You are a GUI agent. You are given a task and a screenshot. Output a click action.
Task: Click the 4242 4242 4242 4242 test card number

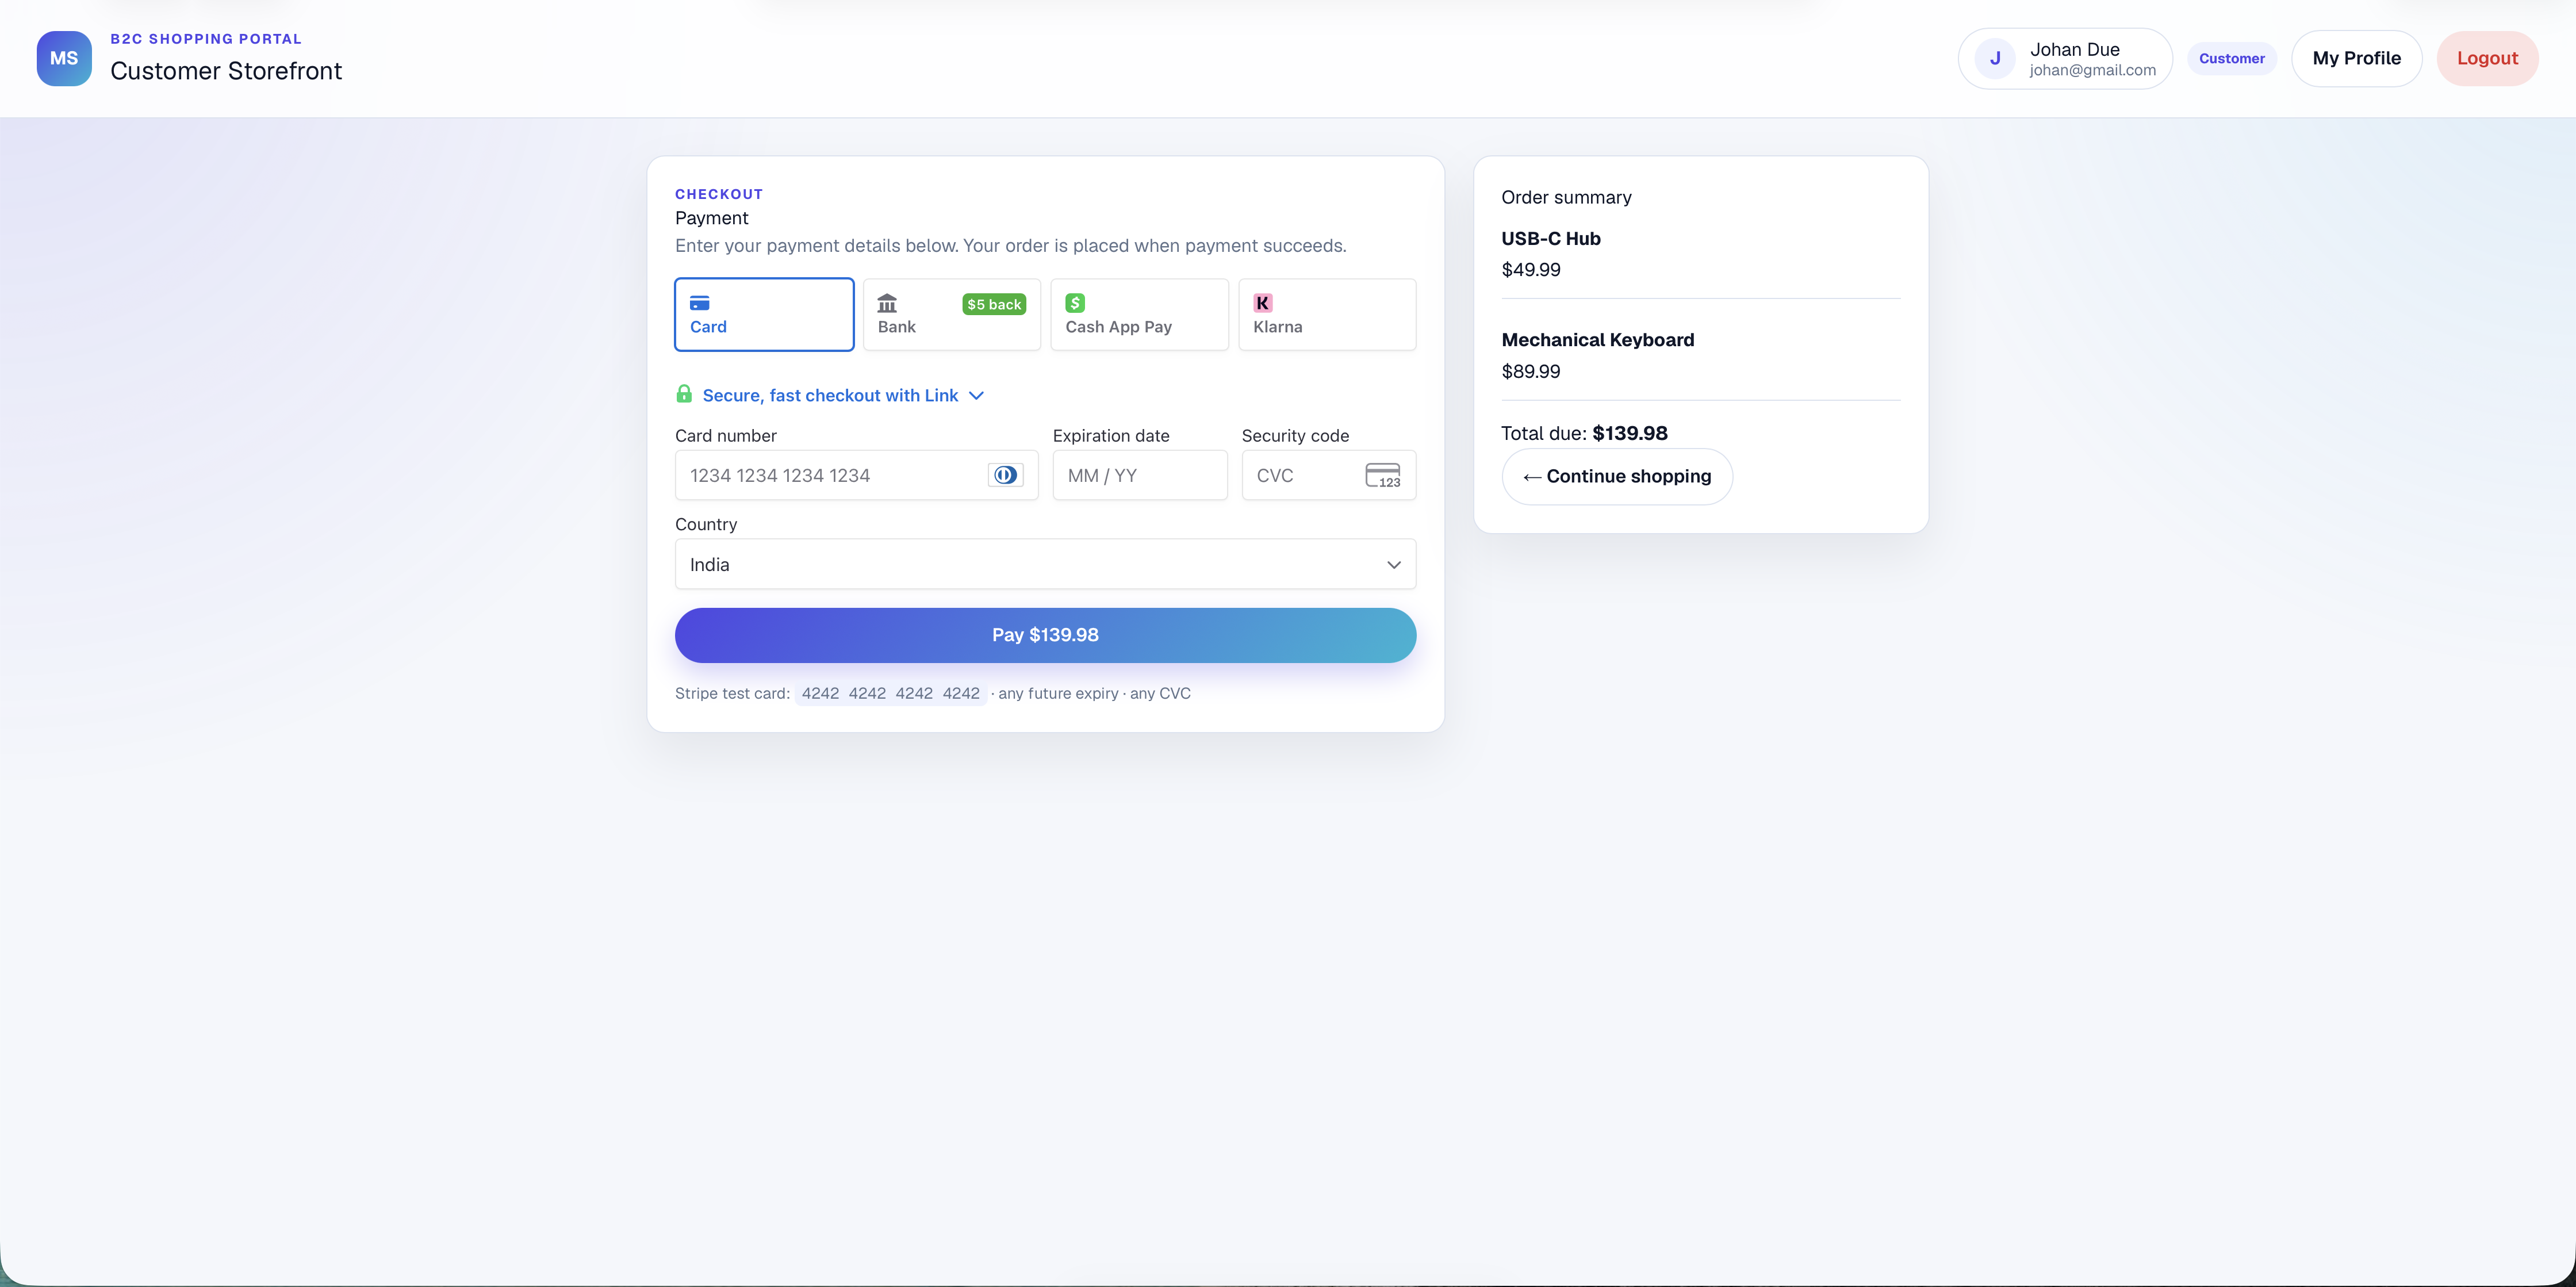pyautogui.click(x=891, y=693)
